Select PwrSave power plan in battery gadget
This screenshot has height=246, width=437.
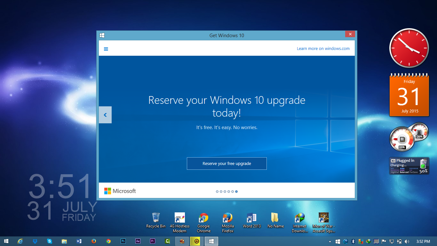pos(414,172)
